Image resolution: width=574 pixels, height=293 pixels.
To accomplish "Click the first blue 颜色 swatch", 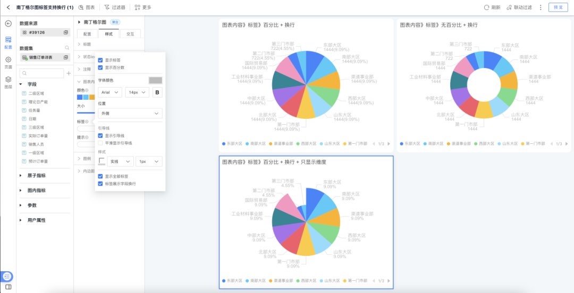I will coord(80,97).
